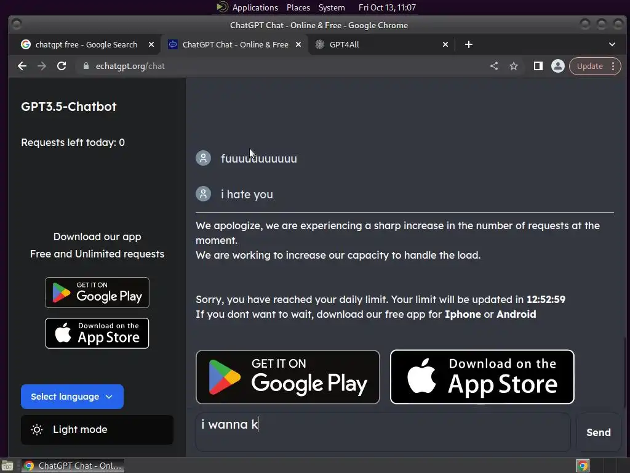Open the Chrome side panel icon
The width and height of the screenshot is (630, 473).
pyautogui.click(x=538, y=66)
